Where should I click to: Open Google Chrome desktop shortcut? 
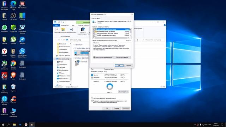tap(13, 65)
